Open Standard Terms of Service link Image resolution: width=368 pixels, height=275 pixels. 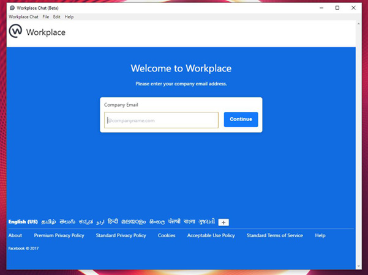point(274,235)
